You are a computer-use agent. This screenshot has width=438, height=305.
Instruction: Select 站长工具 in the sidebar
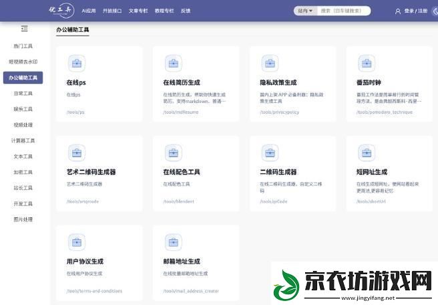pos(23,188)
